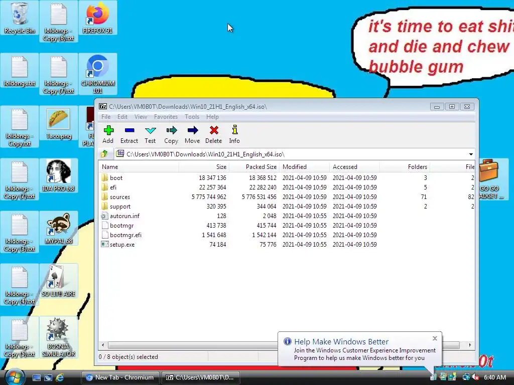Image resolution: width=514 pixels, height=385 pixels.
Task: Select autorun.inf file icon
Action: [104, 216]
